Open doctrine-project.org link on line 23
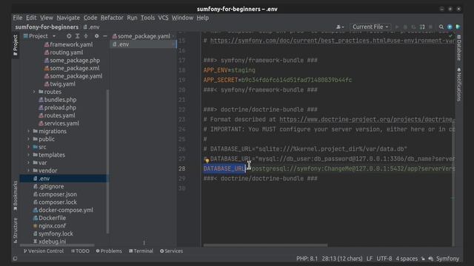The height and width of the screenshot is (266, 474). point(367,120)
